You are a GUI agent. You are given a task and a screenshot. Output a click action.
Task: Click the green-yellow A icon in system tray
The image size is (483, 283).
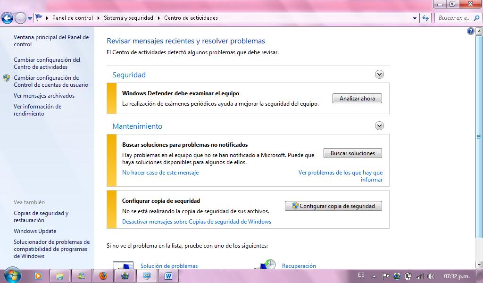397,276
